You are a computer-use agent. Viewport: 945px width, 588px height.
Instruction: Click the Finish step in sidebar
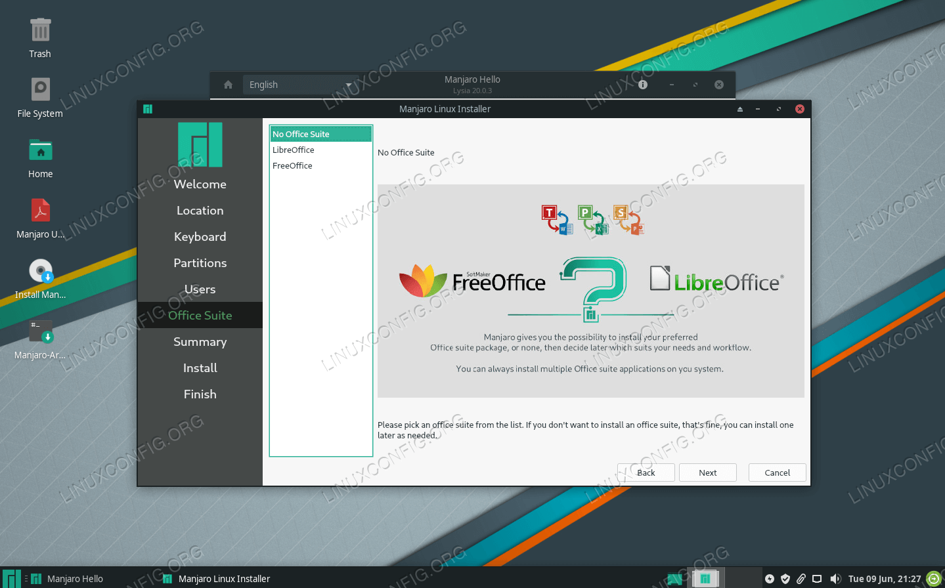[200, 394]
